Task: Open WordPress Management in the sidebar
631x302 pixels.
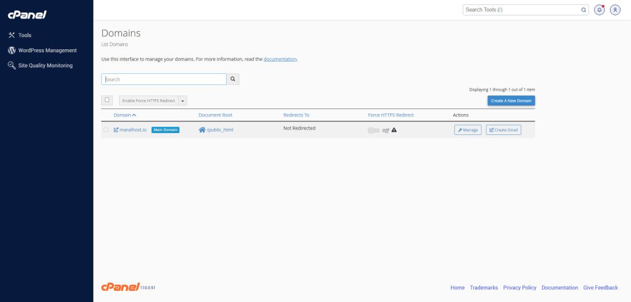Action: coord(47,51)
